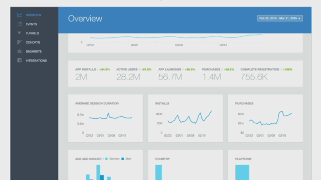Click the Segments people icon
The height and width of the screenshot is (180, 321).
[19, 51]
